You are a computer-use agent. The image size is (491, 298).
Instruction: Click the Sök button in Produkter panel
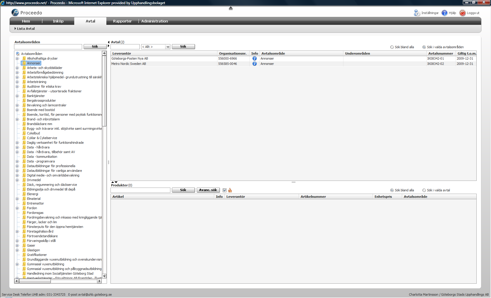pyautogui.click(x=183, y=190)
